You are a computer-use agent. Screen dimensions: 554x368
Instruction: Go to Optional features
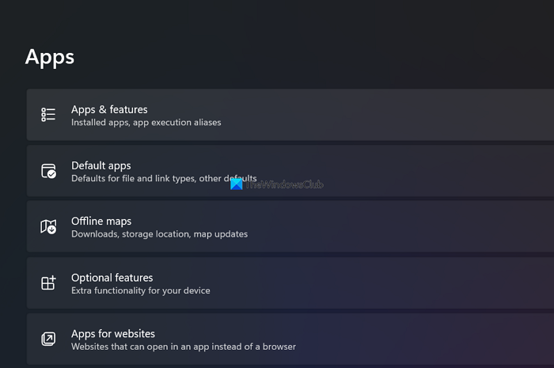click(x=112, y=278)
